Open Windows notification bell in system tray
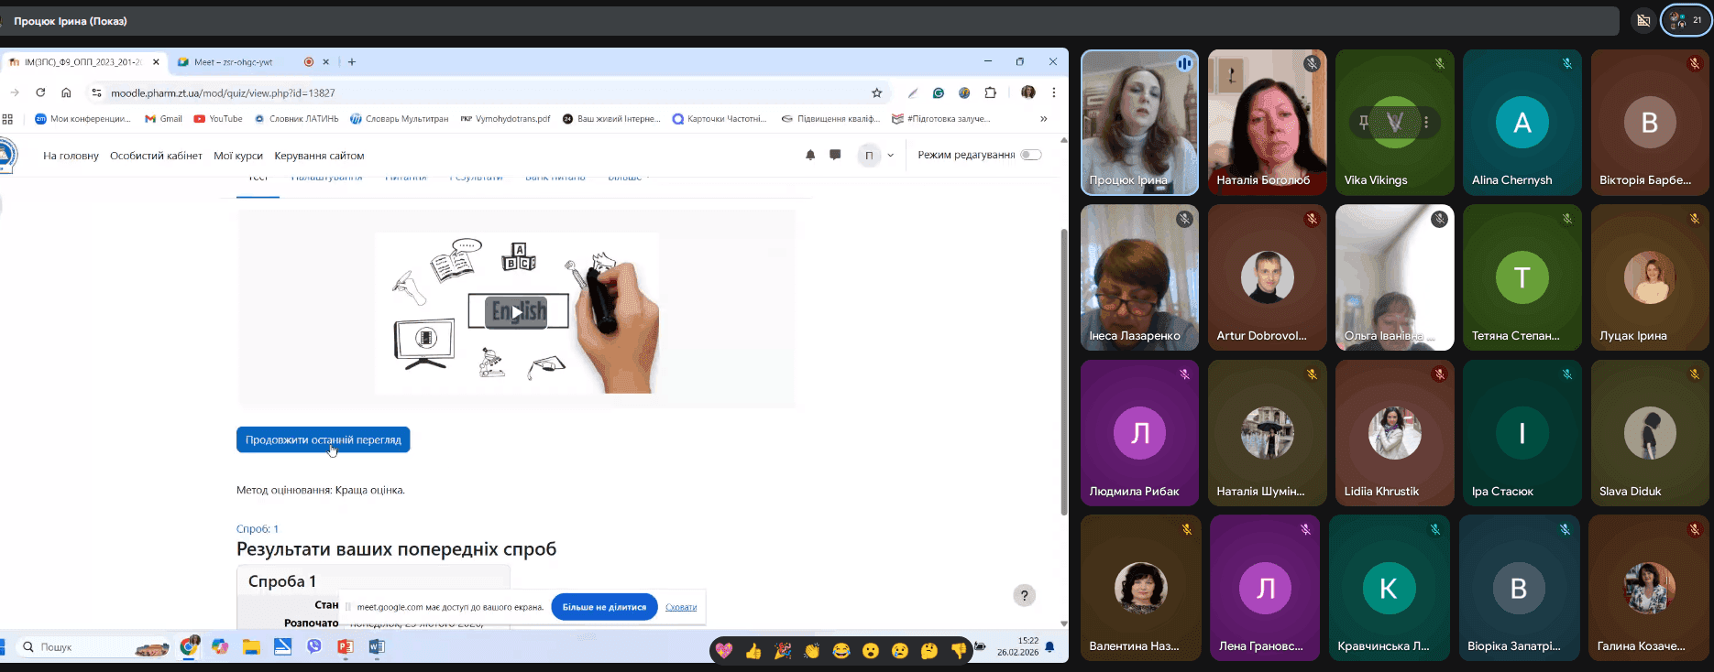Viewport: 1714px width, 672px height. pos(1049,647)
